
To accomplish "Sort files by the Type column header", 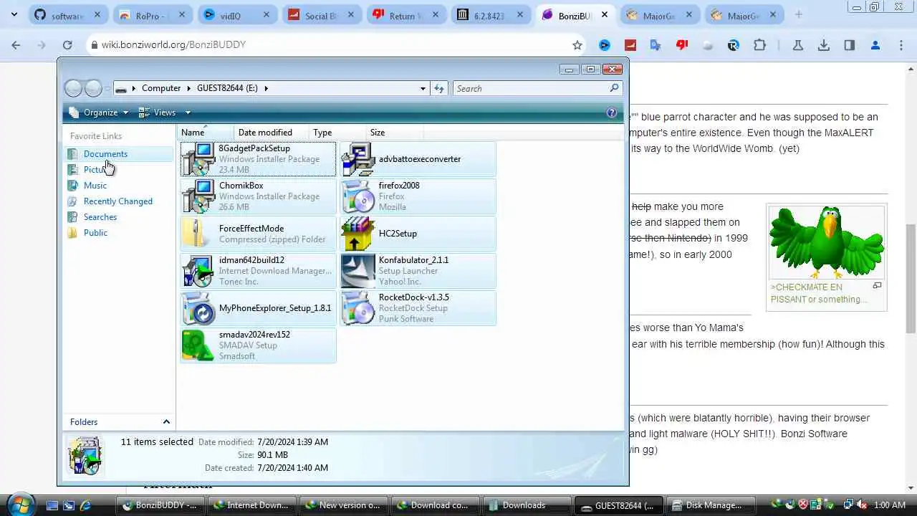I will tap(337, 133).
